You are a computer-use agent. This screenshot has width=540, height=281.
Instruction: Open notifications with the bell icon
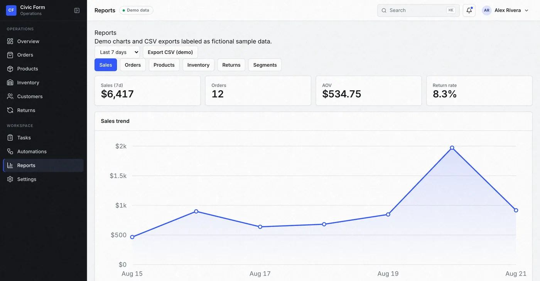469,10
